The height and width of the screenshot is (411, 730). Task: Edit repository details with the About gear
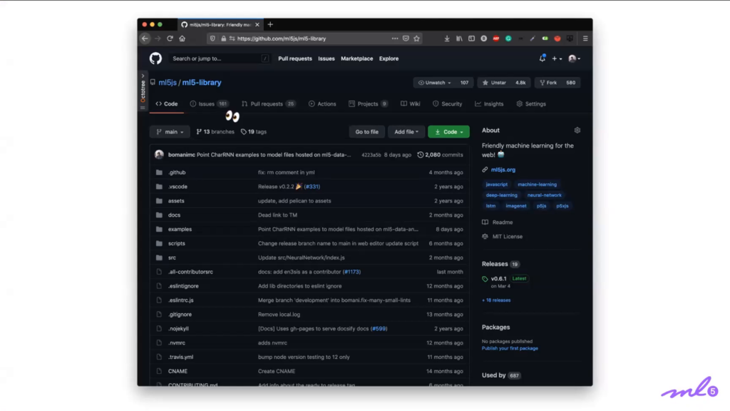(577, 131)
